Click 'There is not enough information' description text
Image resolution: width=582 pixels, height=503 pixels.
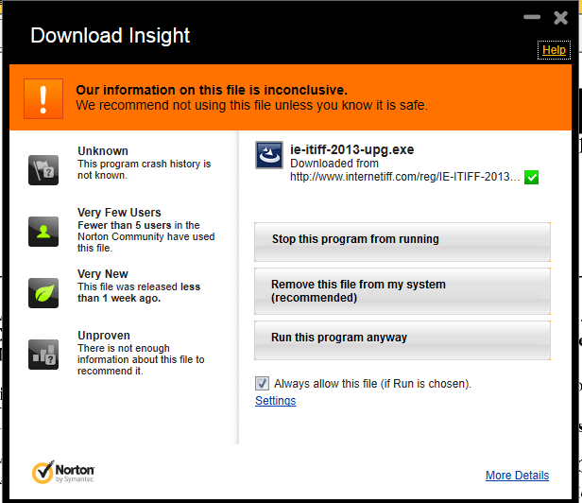[x=141, y=359]
